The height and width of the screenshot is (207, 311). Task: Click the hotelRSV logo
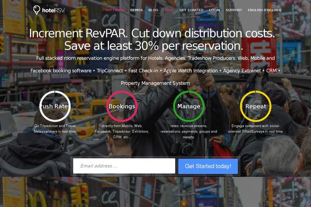(49, 10)
